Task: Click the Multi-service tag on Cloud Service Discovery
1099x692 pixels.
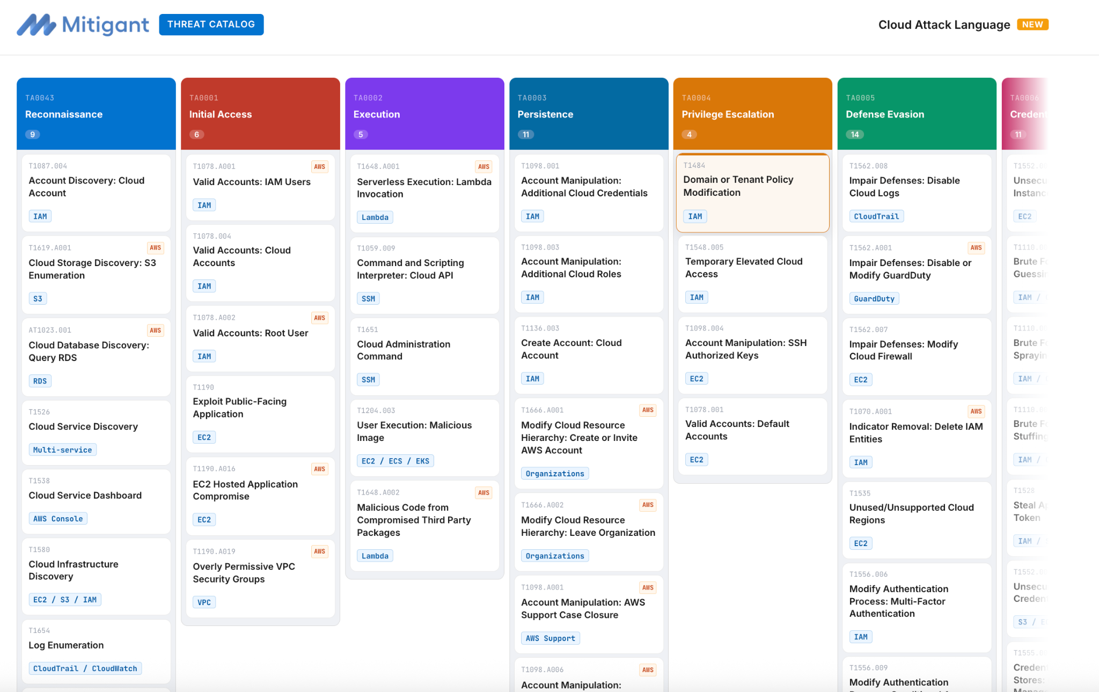Action: pyautogui.click(x=62, y=450)
